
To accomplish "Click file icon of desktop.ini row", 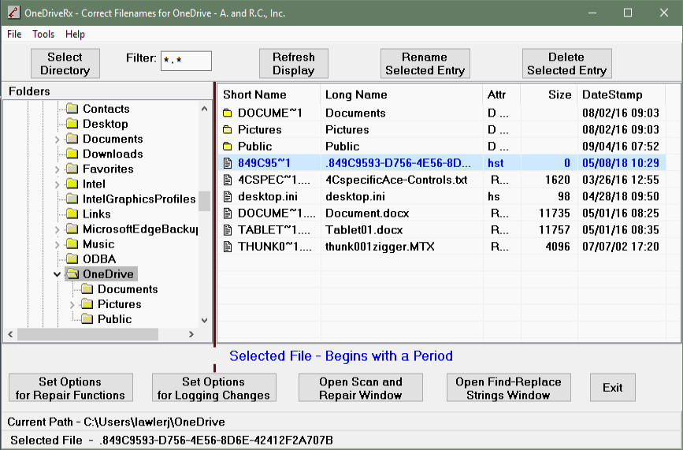I will tap(228, 196).
